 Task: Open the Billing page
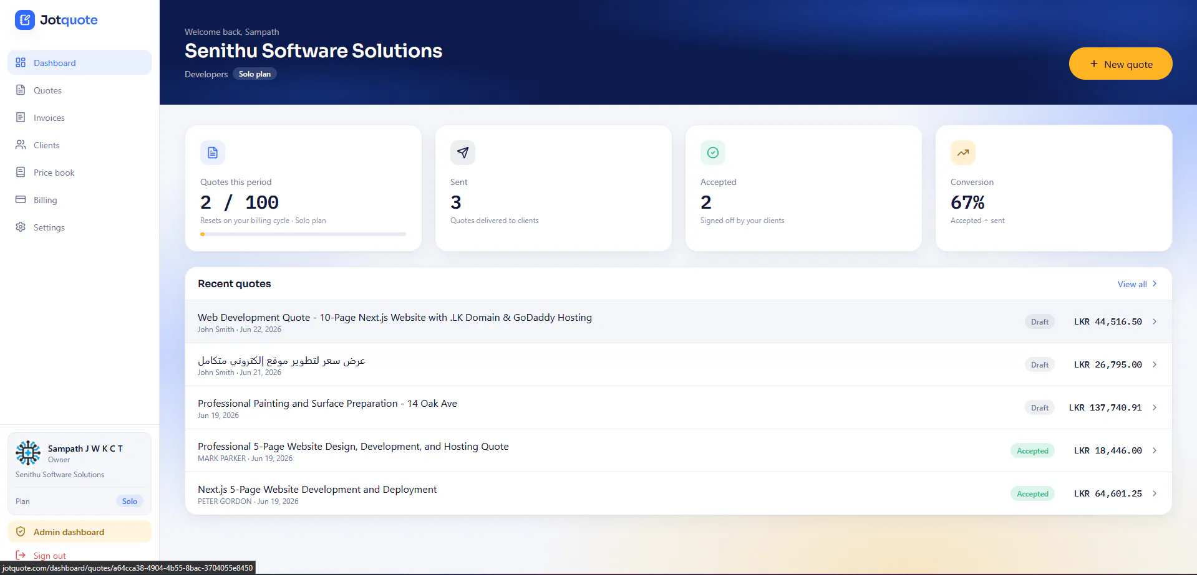[79, 199]
